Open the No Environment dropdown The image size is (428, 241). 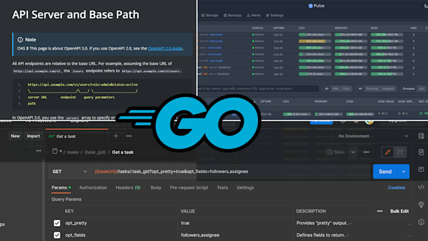coord(373,136)
